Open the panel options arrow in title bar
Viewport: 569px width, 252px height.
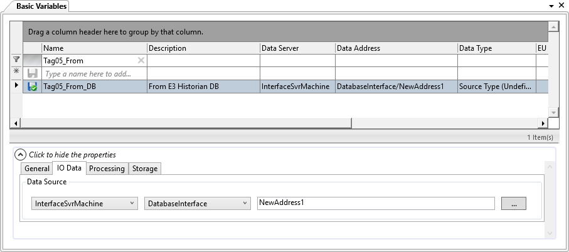(550, 6)
